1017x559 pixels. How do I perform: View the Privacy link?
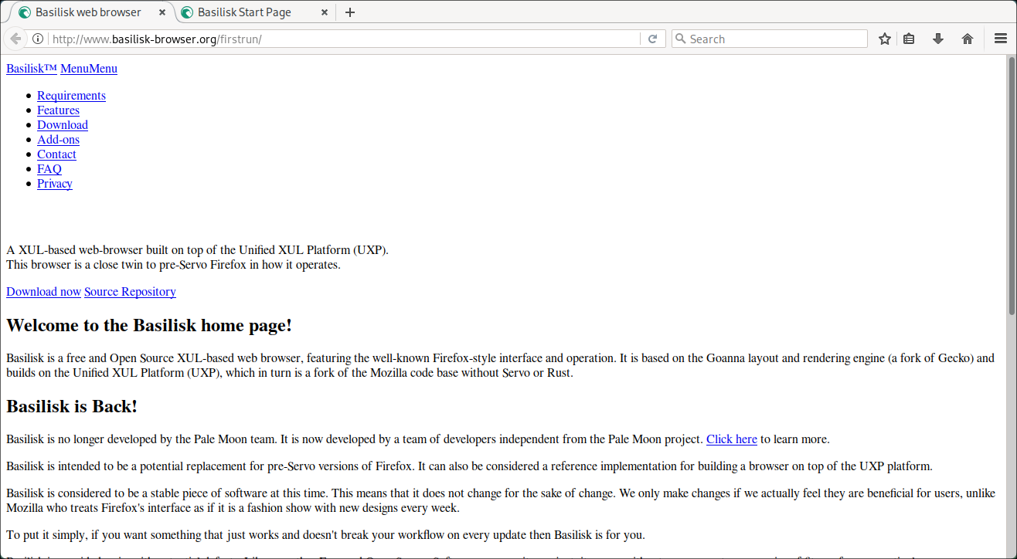55,184
